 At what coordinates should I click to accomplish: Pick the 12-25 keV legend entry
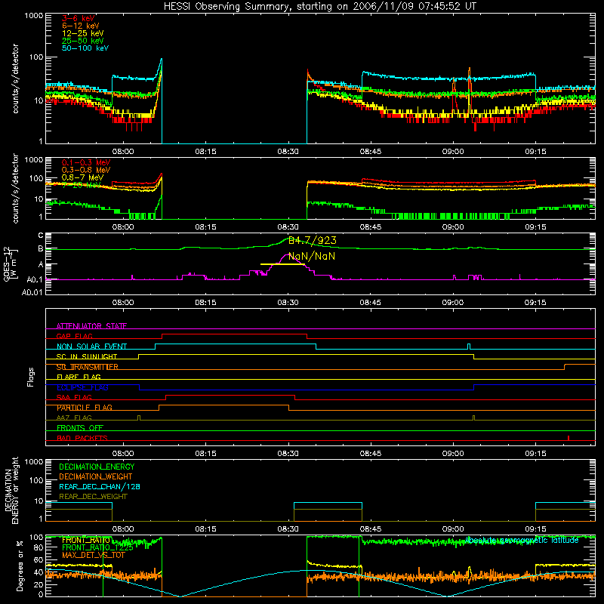(82, 33)
